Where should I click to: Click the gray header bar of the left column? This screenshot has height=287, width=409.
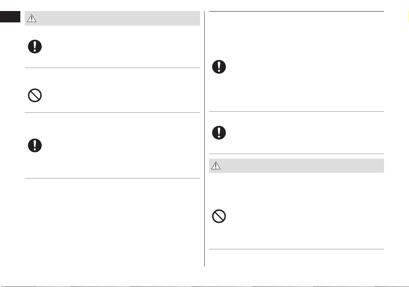tap(112, 18)
